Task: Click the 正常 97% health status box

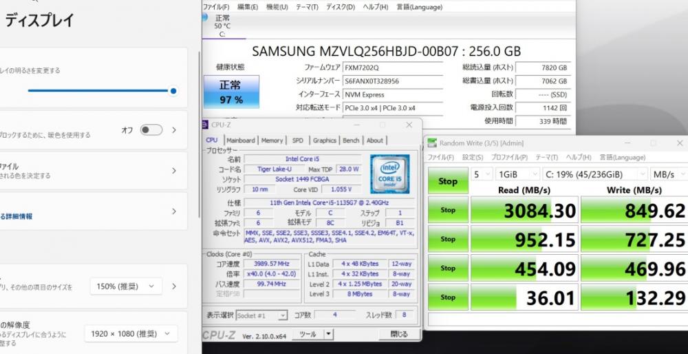Action: click(x=231, y=92)
